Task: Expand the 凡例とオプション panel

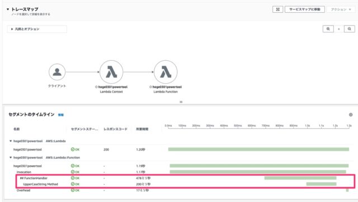Action: [x=37, y=29]
